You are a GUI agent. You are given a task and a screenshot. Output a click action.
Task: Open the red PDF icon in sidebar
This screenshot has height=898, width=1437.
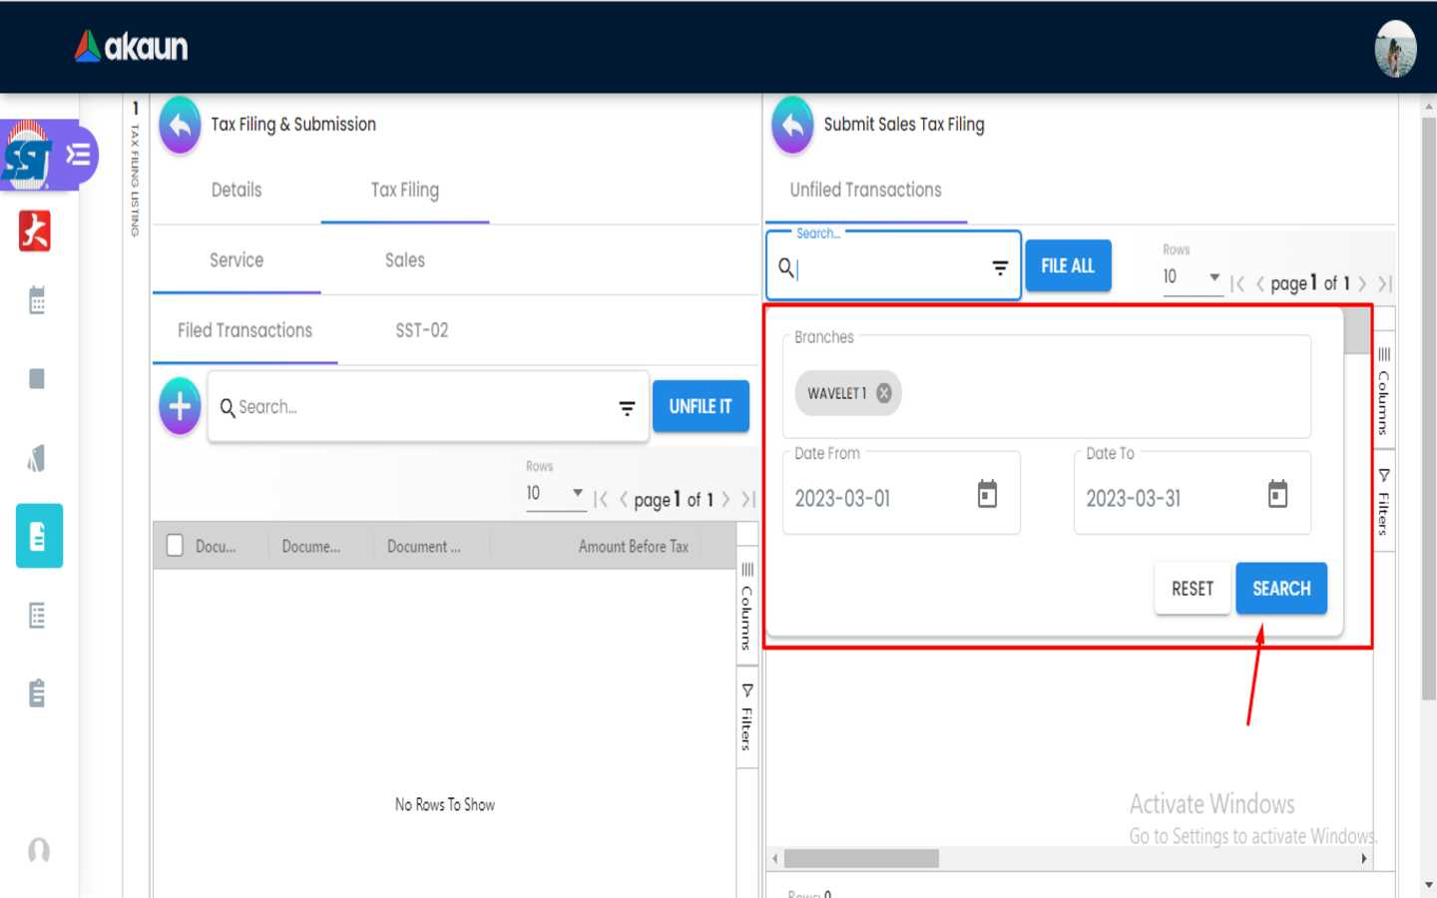(35, 230)
